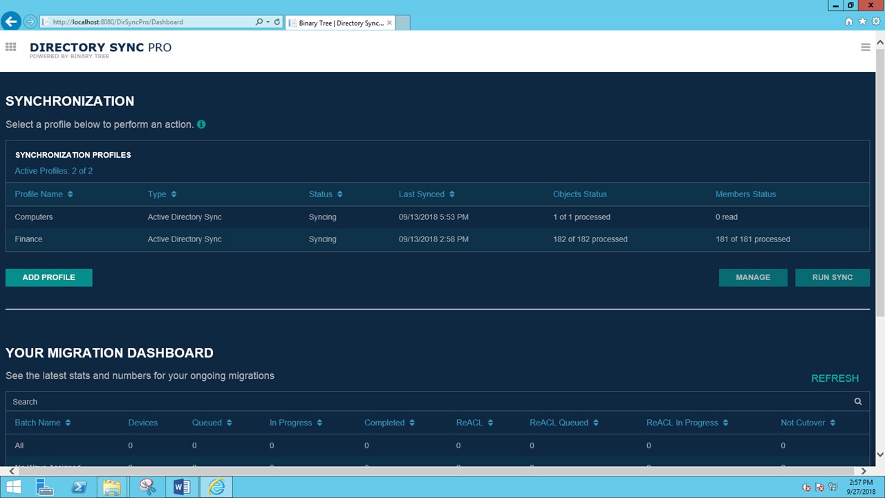
Task: Open the browser Home icon
Action: [x=849, y=21]
